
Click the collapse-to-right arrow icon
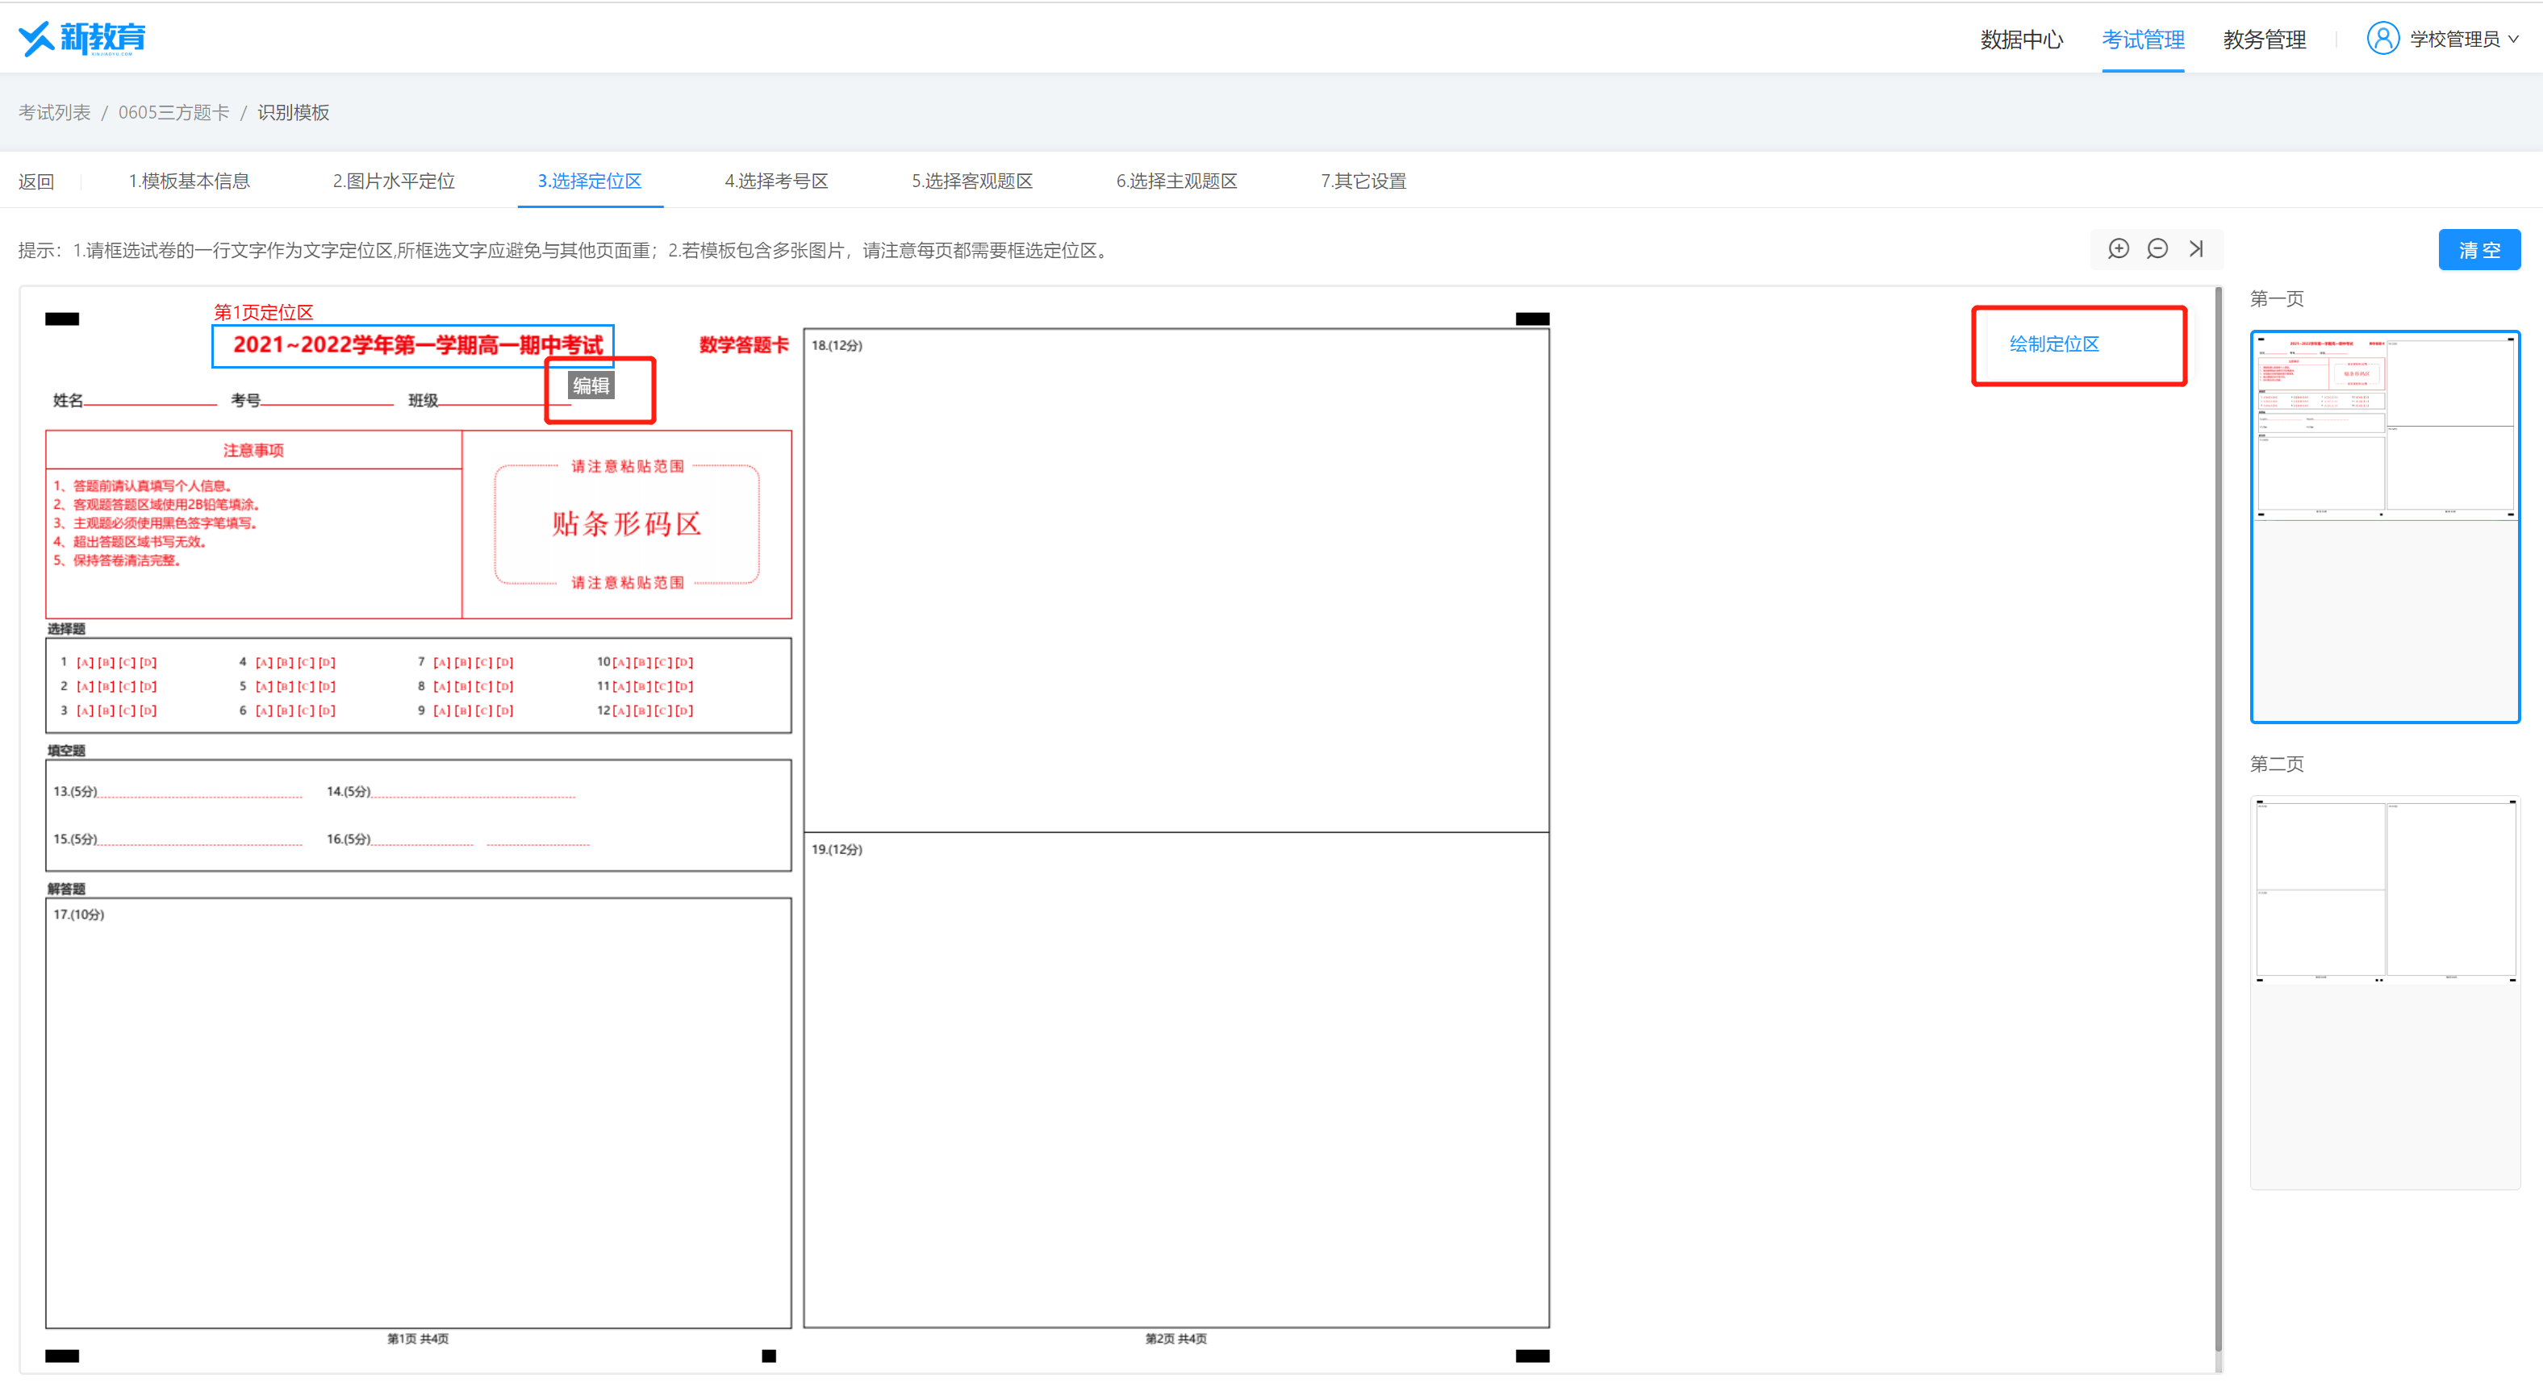pos(2195,248)
